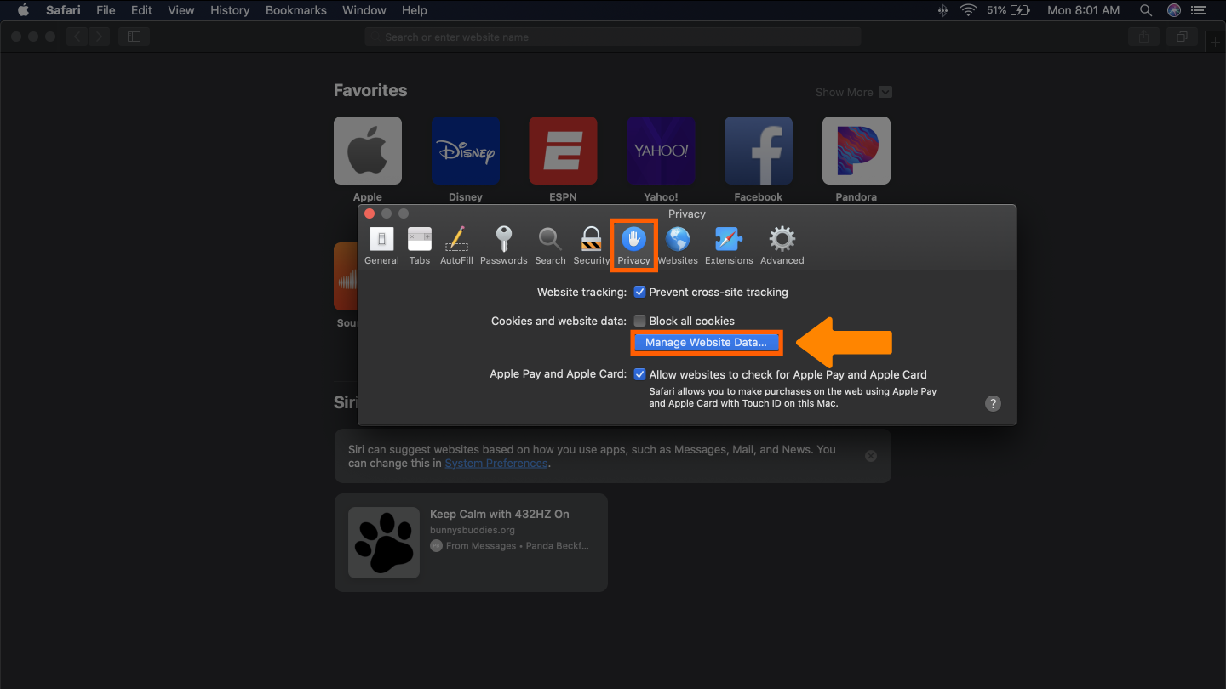Viewport: 1226px width, 689px height.
Task: Open the Extensions preferences pane
Action: pos(729,246)
